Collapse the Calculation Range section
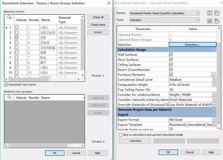This screenshot has width=223, height=160. coord(214,49)
